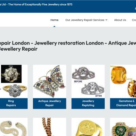Open the Antique Jewellery Repair label

50,103
